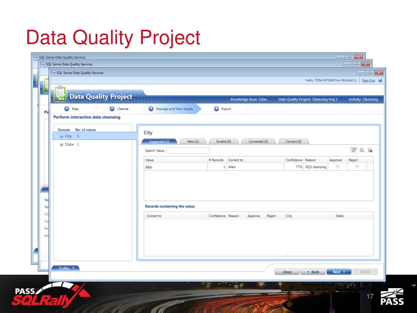Click the 'No. of values' column header
The width and height of the screenshot is (417, 313).
[86, 130]
